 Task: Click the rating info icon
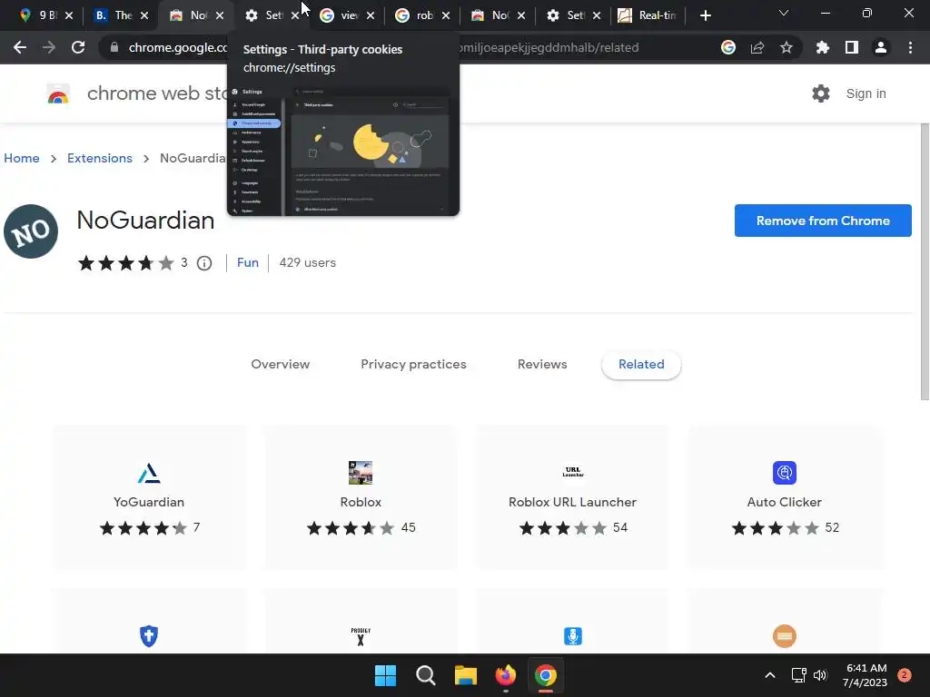(204, 263)
